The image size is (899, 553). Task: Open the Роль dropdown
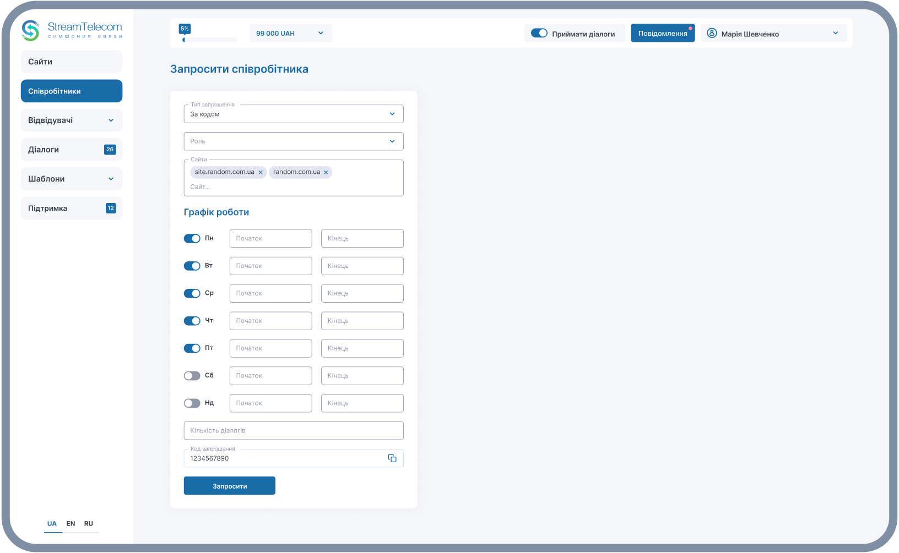tap(293, 141)
